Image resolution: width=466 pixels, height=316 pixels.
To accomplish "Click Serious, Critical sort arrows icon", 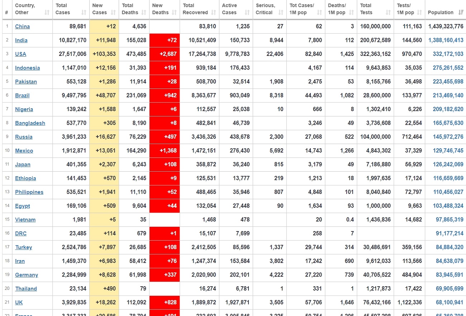I will point(281,13).
